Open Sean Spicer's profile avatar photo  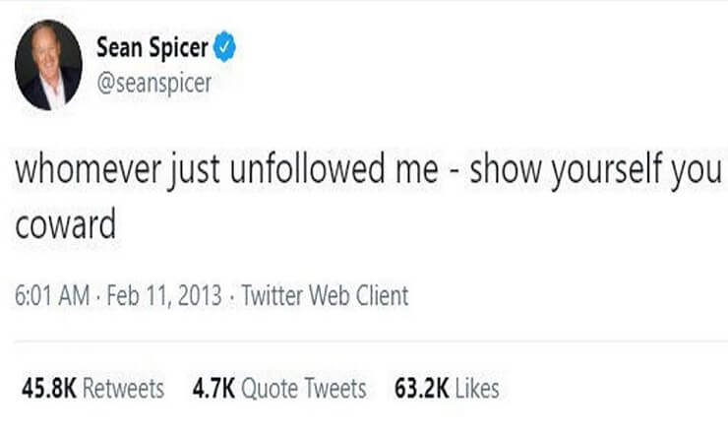49,65
